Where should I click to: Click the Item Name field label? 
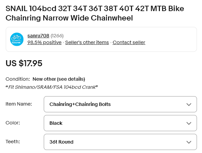click(x=19, y=104)
